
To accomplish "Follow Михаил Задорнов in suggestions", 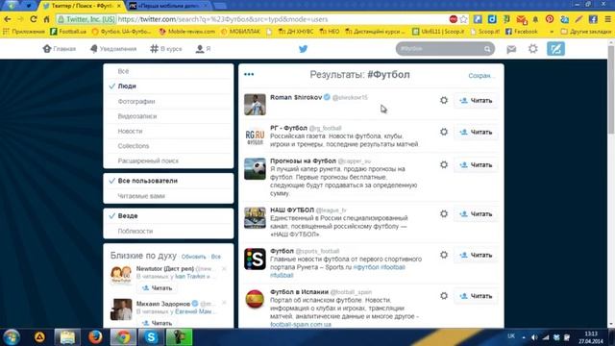I will [x=157, y=323].
